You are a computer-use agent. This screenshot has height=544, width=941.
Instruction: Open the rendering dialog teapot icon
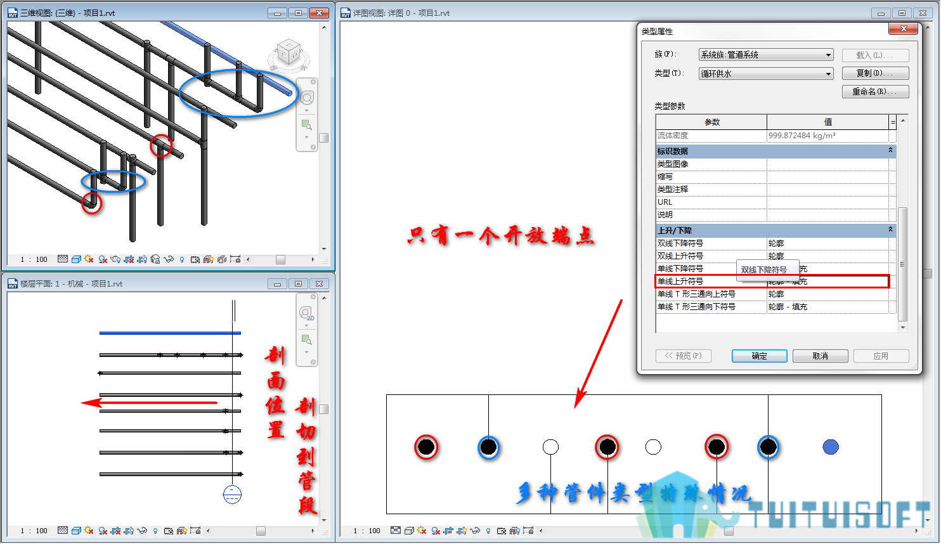[x=115, y=259]
